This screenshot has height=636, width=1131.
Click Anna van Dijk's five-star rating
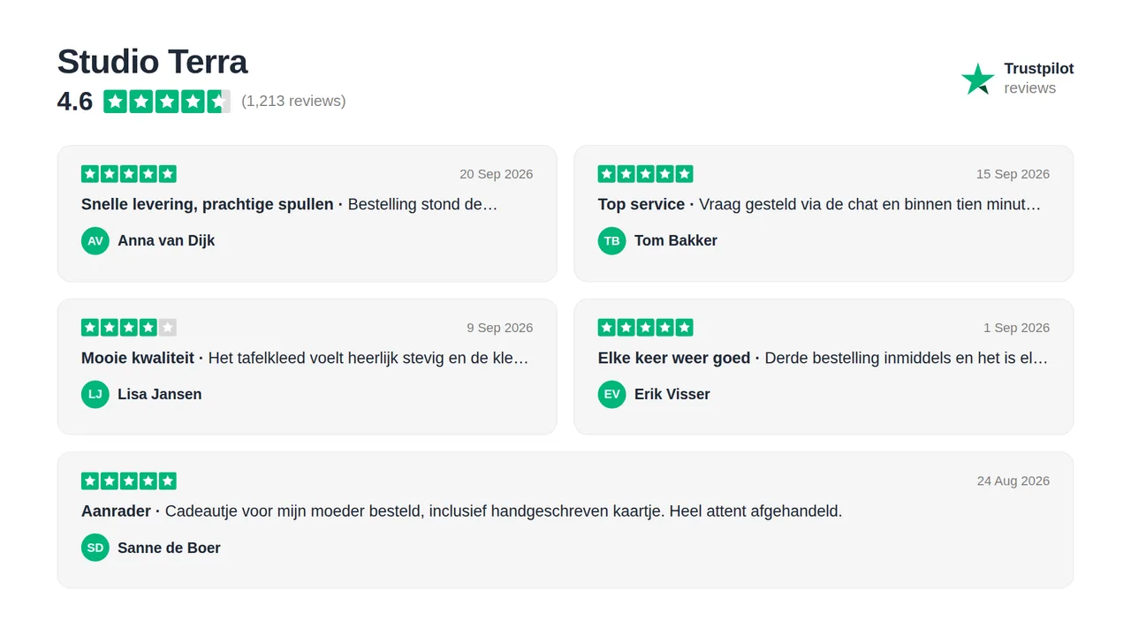pyautogui.click(x=129, y=174)
